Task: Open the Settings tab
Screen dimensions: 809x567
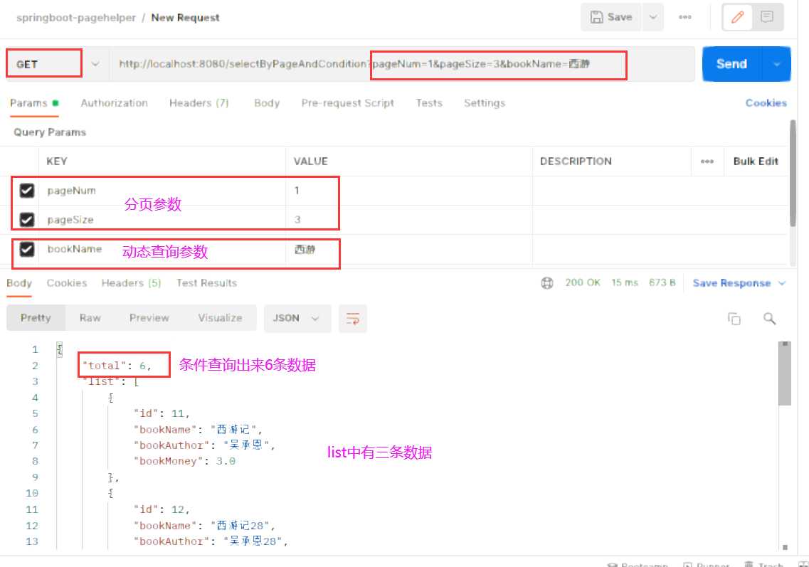Action: coord(485,103)
